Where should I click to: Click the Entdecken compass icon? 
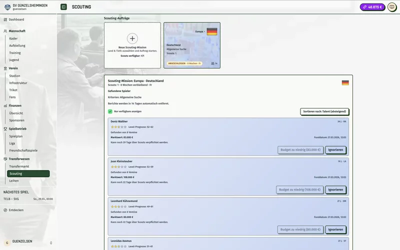(x=5, y=210)
